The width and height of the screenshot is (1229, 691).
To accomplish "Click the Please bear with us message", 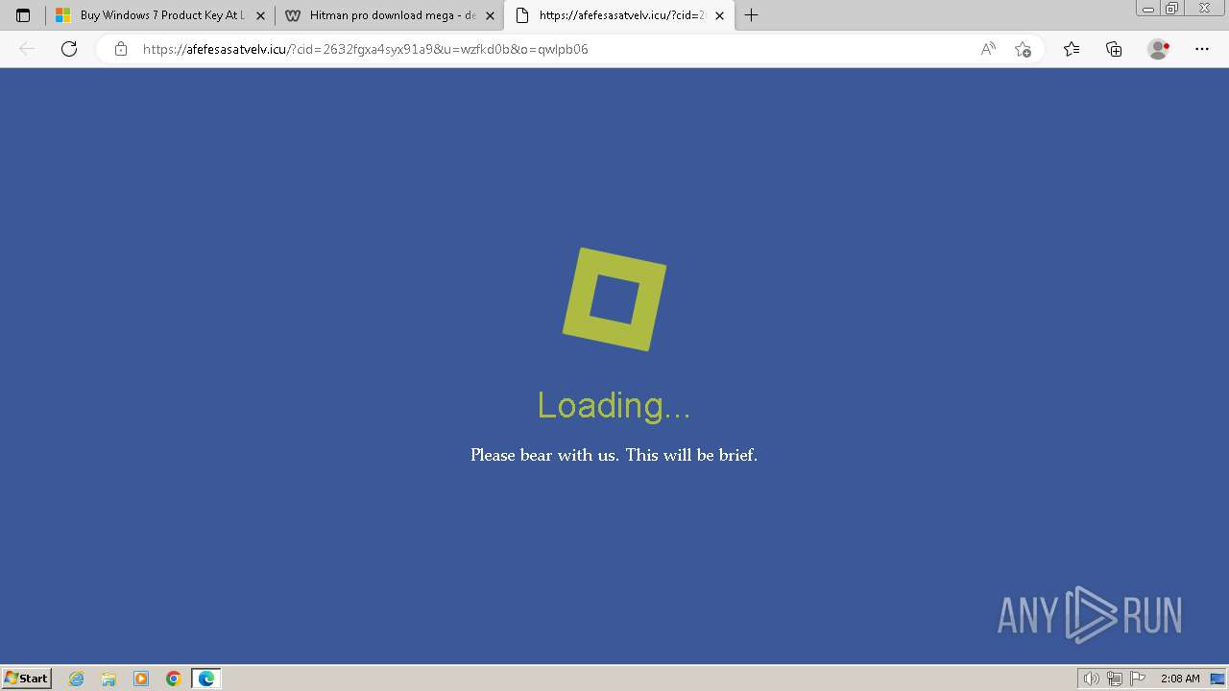I will [x=614, y=455].
